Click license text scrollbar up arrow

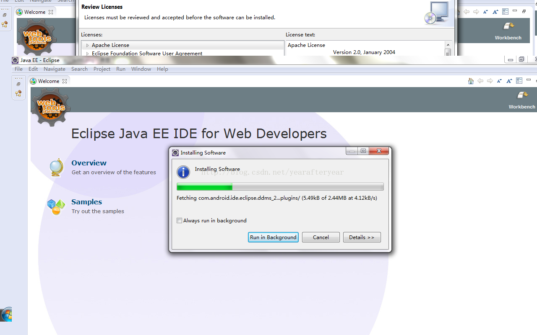pos(448,45)
